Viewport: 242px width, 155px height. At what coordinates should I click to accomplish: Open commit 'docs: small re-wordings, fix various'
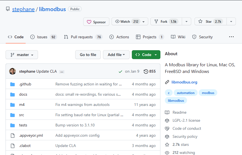point(88,94)
